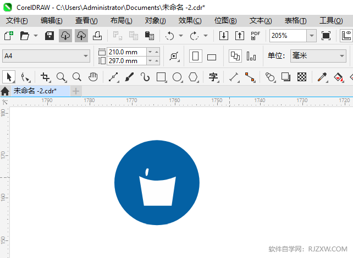Select the Transparency checkerboard tool
The height and width of the screenshot is (258, 353).
coord(302,77)
